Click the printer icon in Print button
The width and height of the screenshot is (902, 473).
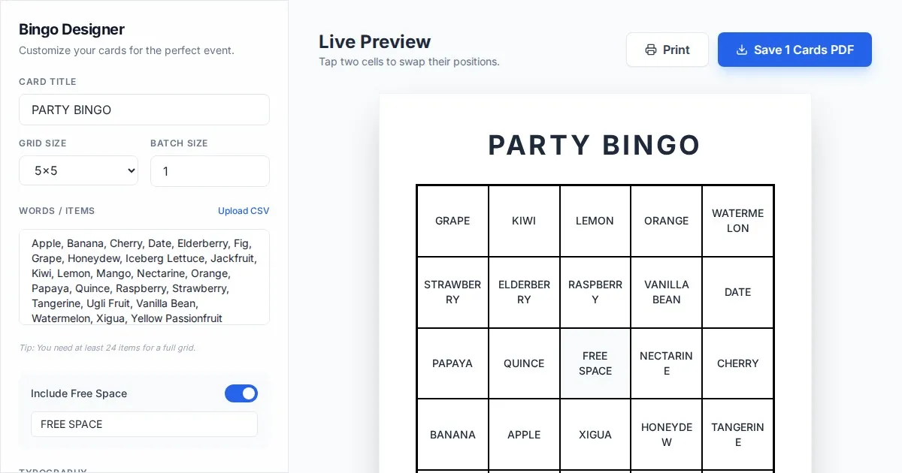pos(651,50)
